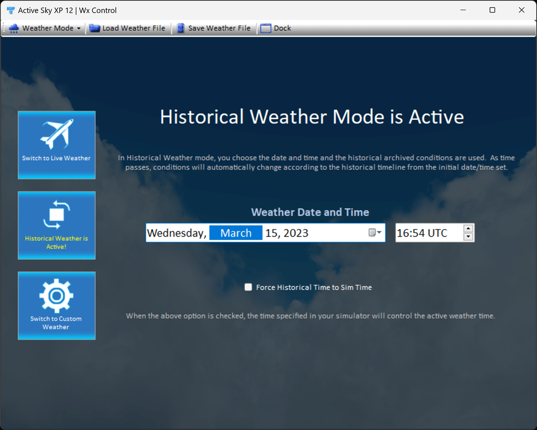Viewport: 537px width, 430px height.
Task: Click the 16:54 UTC time field
Action: [x=422, y=233]
